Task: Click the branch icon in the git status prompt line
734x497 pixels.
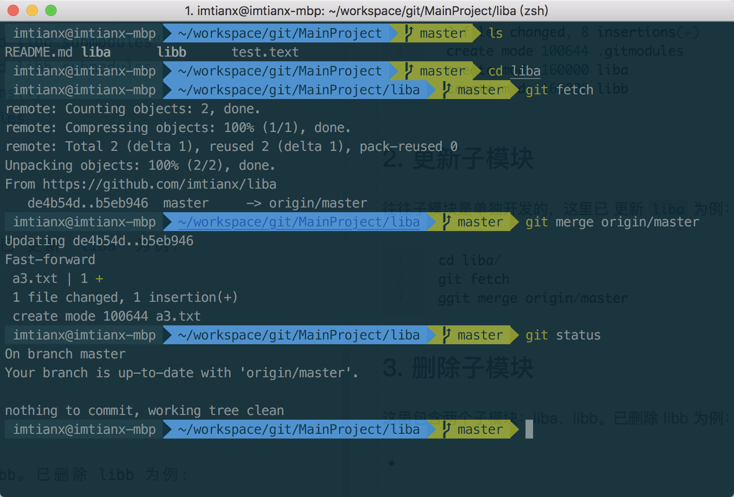Action: 447,335
